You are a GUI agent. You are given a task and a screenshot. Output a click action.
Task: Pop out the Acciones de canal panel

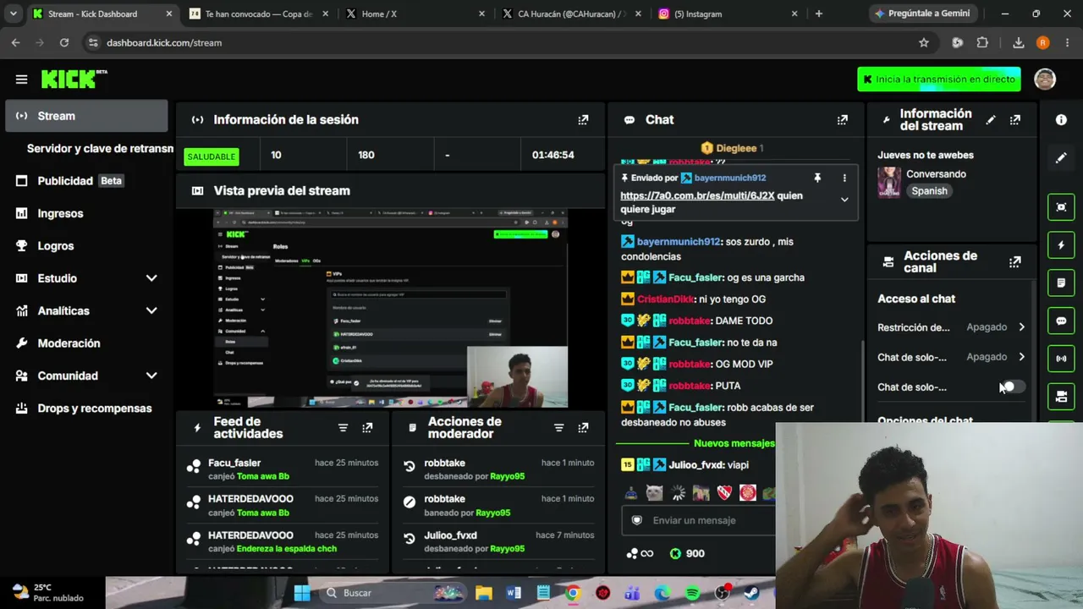[x=1014, y=262]
